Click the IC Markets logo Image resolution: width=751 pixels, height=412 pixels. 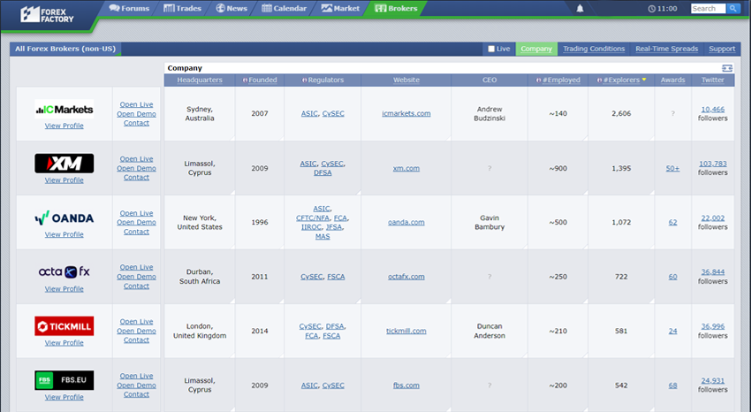(64, 110)
